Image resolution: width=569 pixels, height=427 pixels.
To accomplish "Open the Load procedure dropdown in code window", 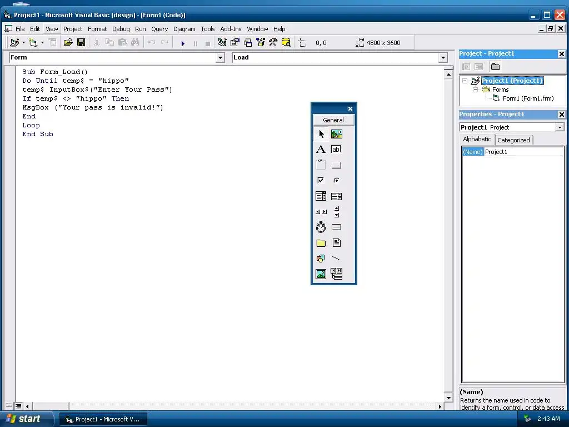I will [x=443, y=58].
